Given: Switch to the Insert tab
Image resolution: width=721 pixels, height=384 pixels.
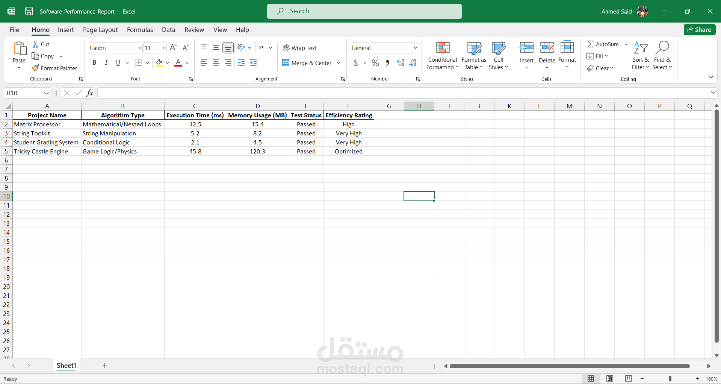Looking at the screenshot, I should (x=66, y=30).
